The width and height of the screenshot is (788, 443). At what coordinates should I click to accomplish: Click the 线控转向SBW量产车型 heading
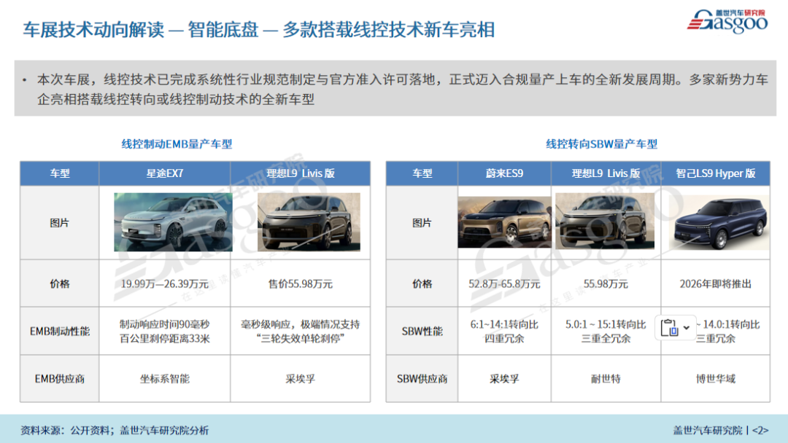pyautogui.click(x=601, y=144)
